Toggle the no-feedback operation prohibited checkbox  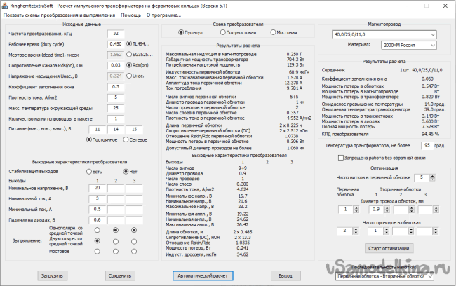[342, 158]
